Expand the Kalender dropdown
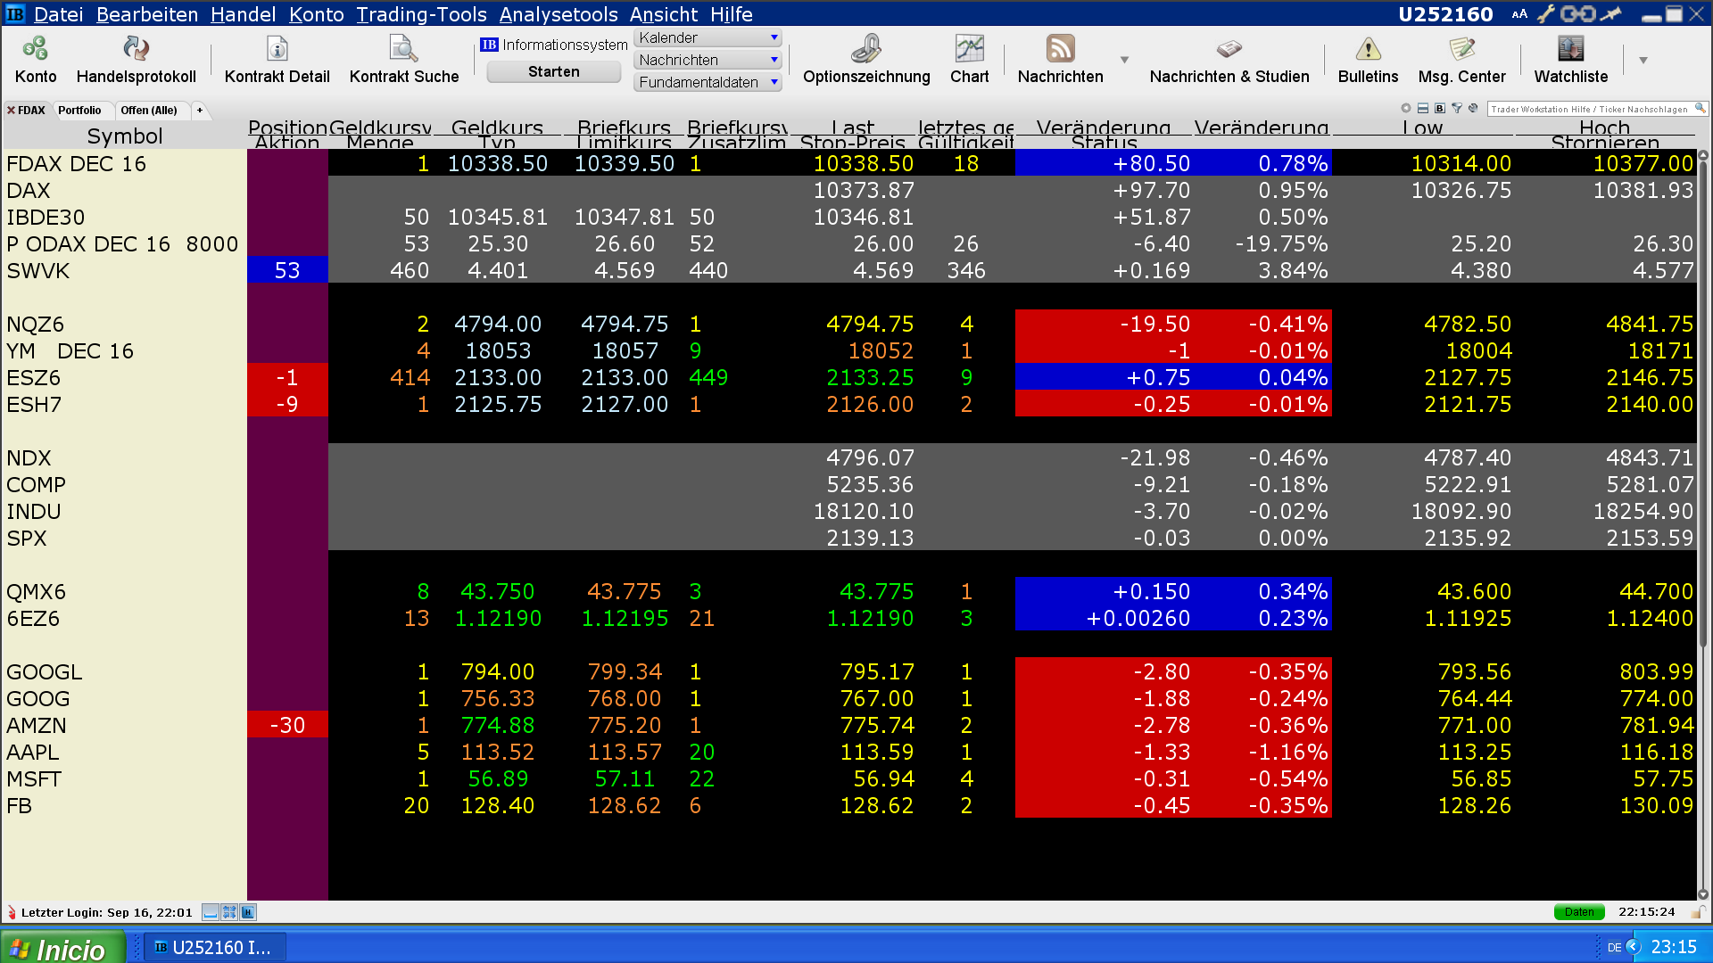Image resolution: width=1713 pixels, height=963 pixels. 774,37
